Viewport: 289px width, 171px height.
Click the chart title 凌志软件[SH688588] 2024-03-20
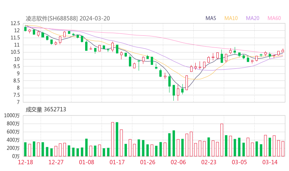pyautogui.click(x=68, y=19)
